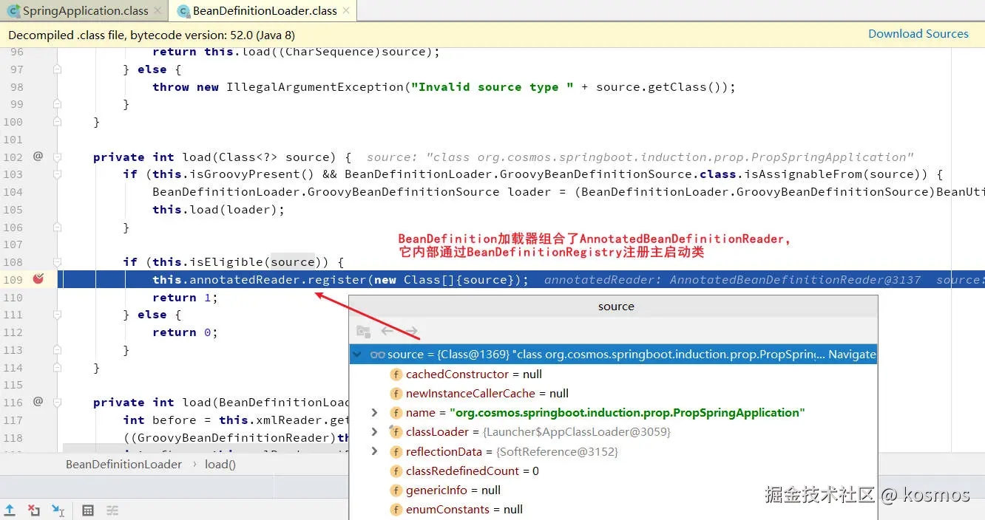This screenshot has width=985, height=520.
Task: Click BeanDefinitionLoader in the breadcrumb bar
Action: (123, 464)
